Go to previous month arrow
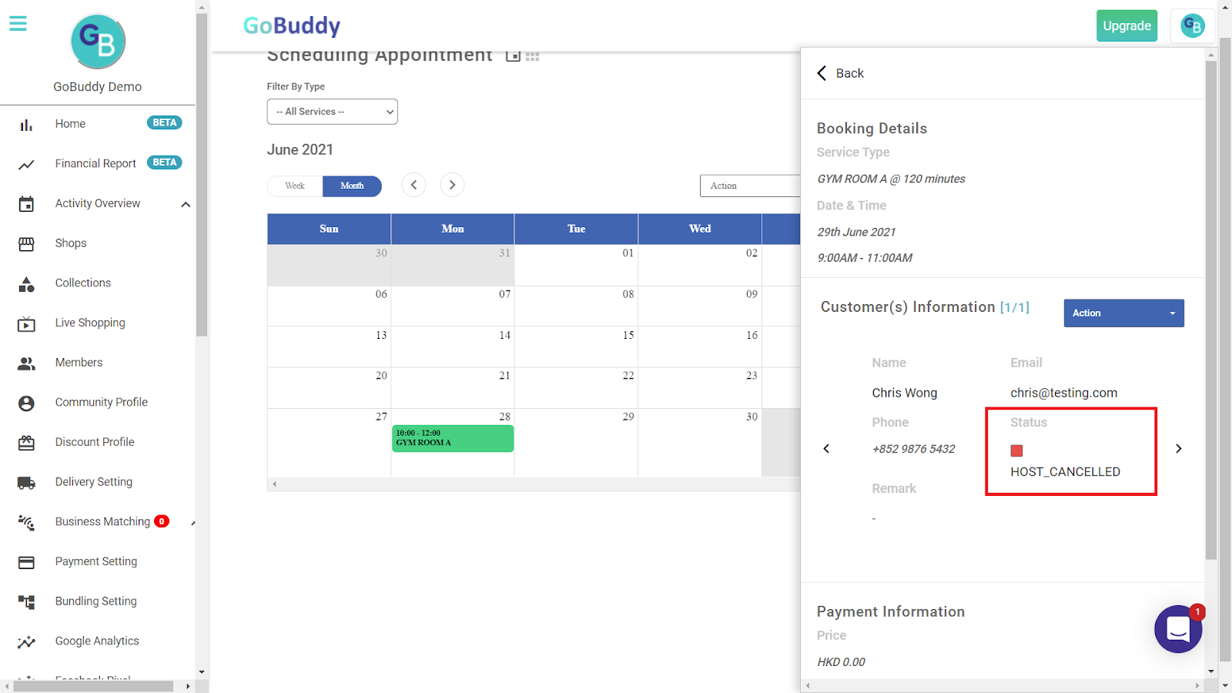Screen dimensions: 1232x693 413,185
